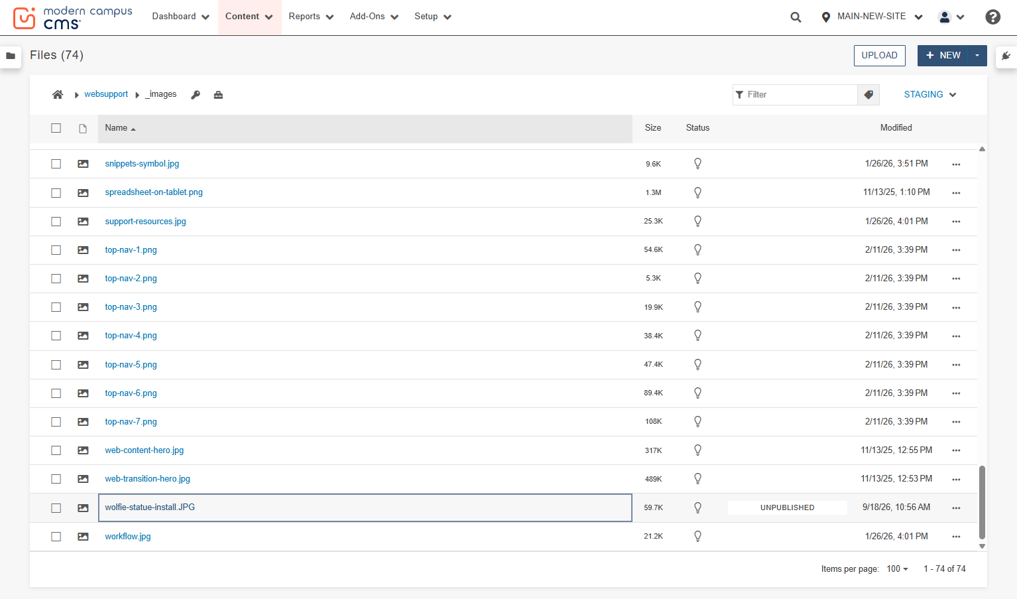
Task: Open more actions for web-content-hero.jpg
Action: 956,450
